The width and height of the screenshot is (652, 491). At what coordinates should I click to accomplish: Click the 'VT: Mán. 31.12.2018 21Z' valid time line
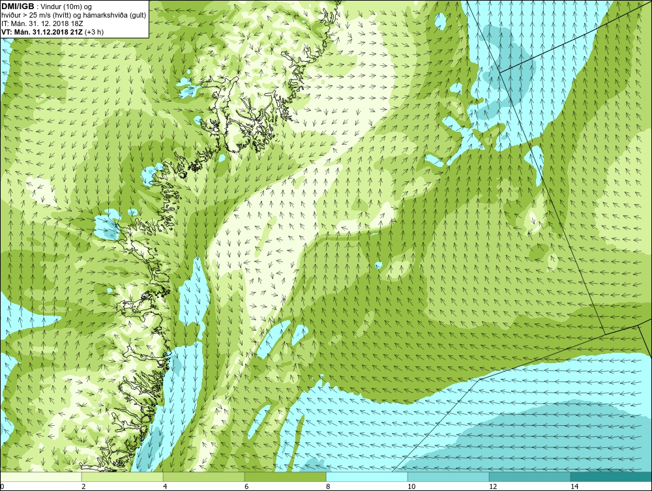[x=42, y=32]
